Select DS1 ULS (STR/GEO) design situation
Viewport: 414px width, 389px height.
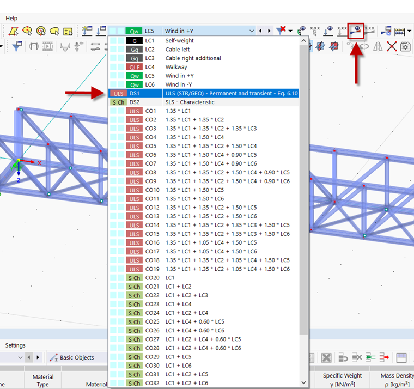click(x=204, y=93)
